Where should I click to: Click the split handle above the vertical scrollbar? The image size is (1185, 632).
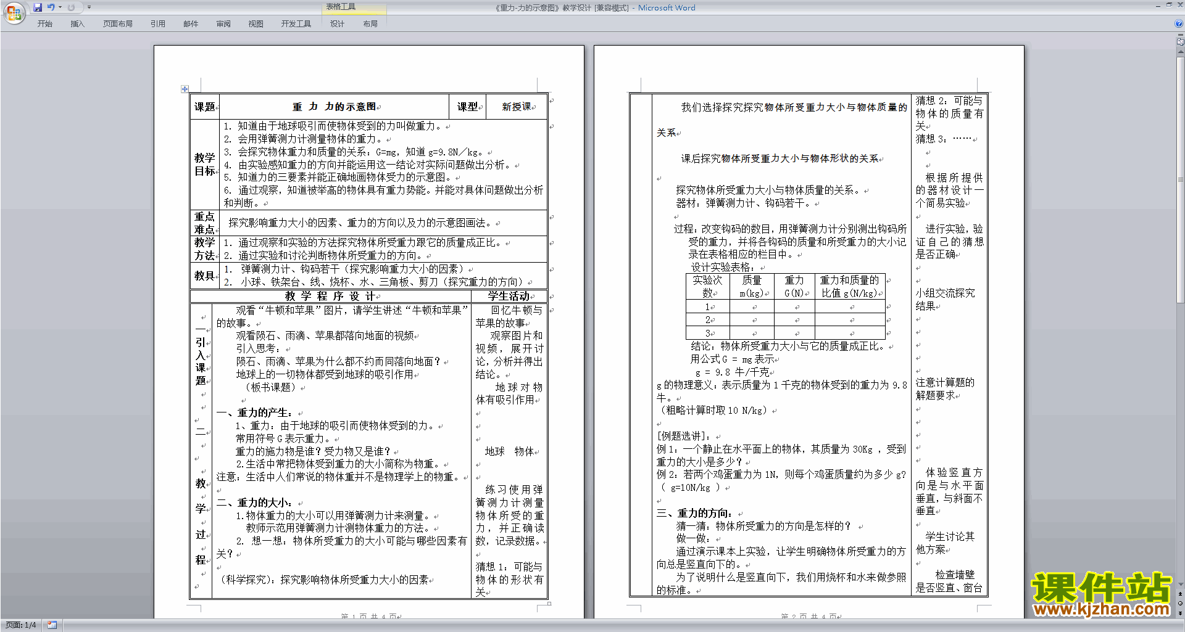[1181, 36]
